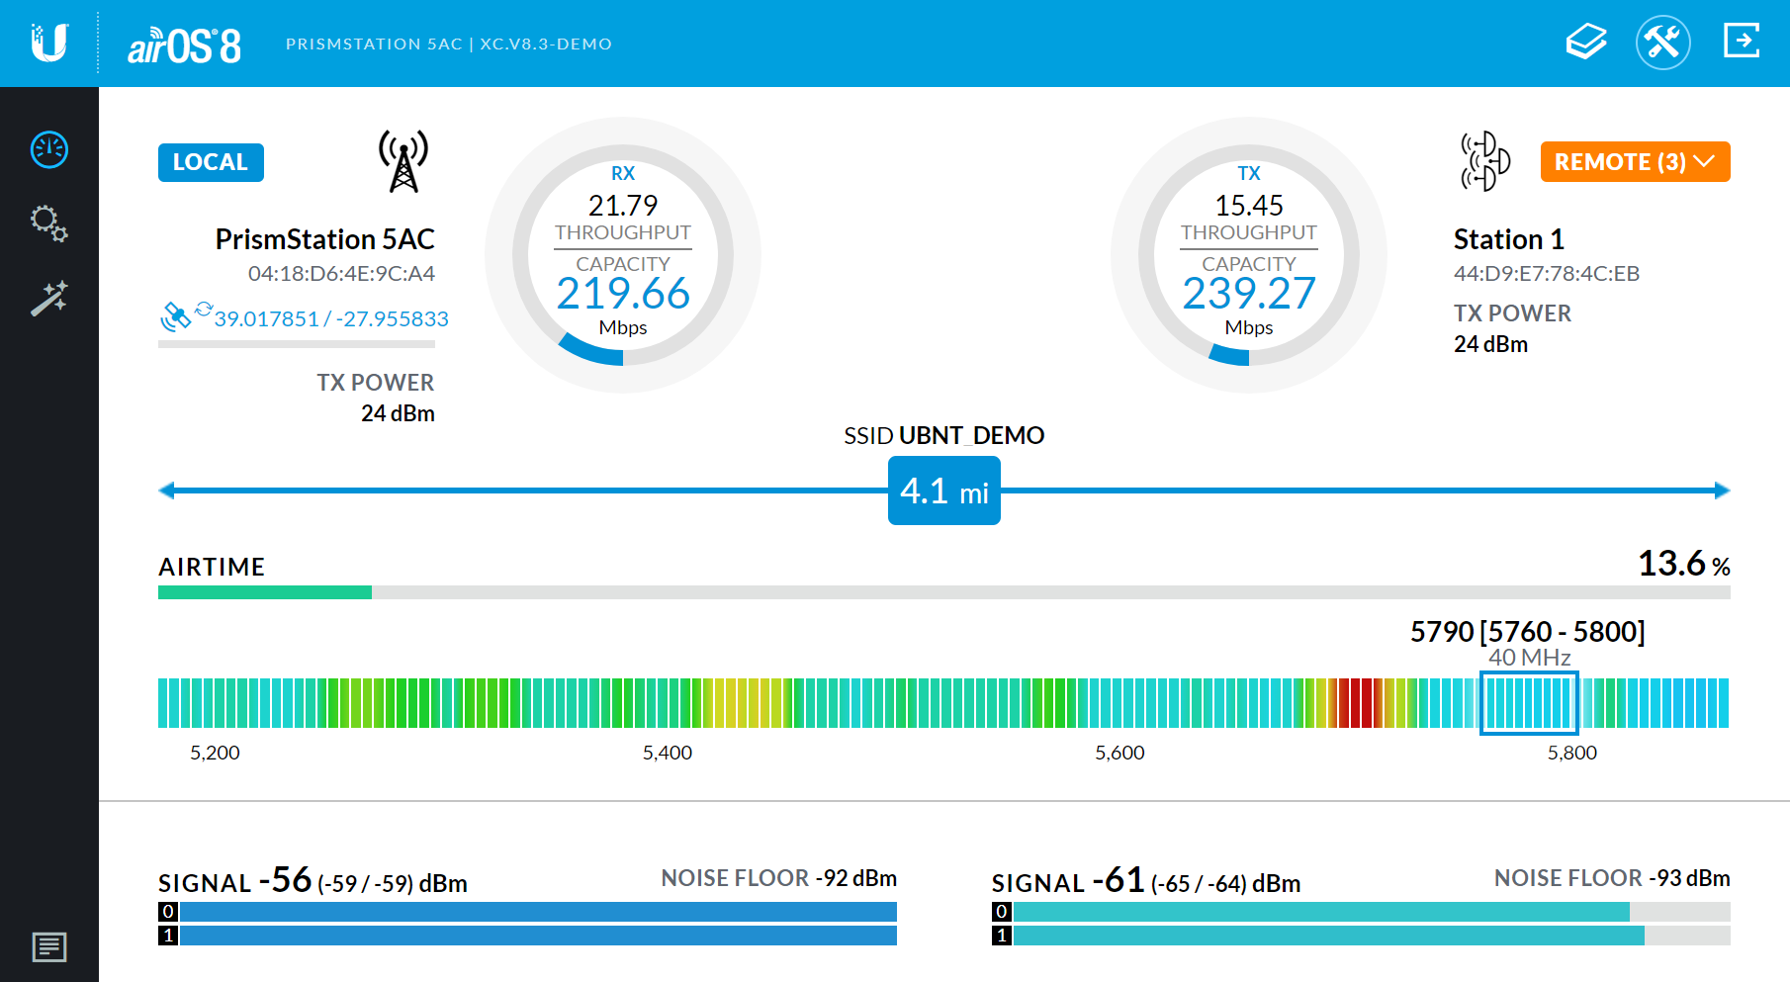
Task: Click remote signal chain 1 bar
Action: pos(1372,936)
